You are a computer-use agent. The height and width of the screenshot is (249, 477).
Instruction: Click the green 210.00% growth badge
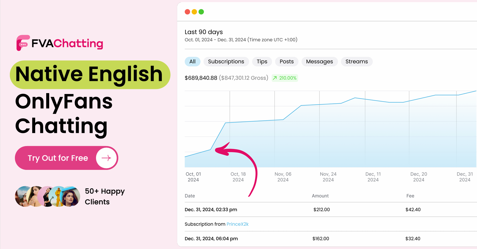(285, 78)
